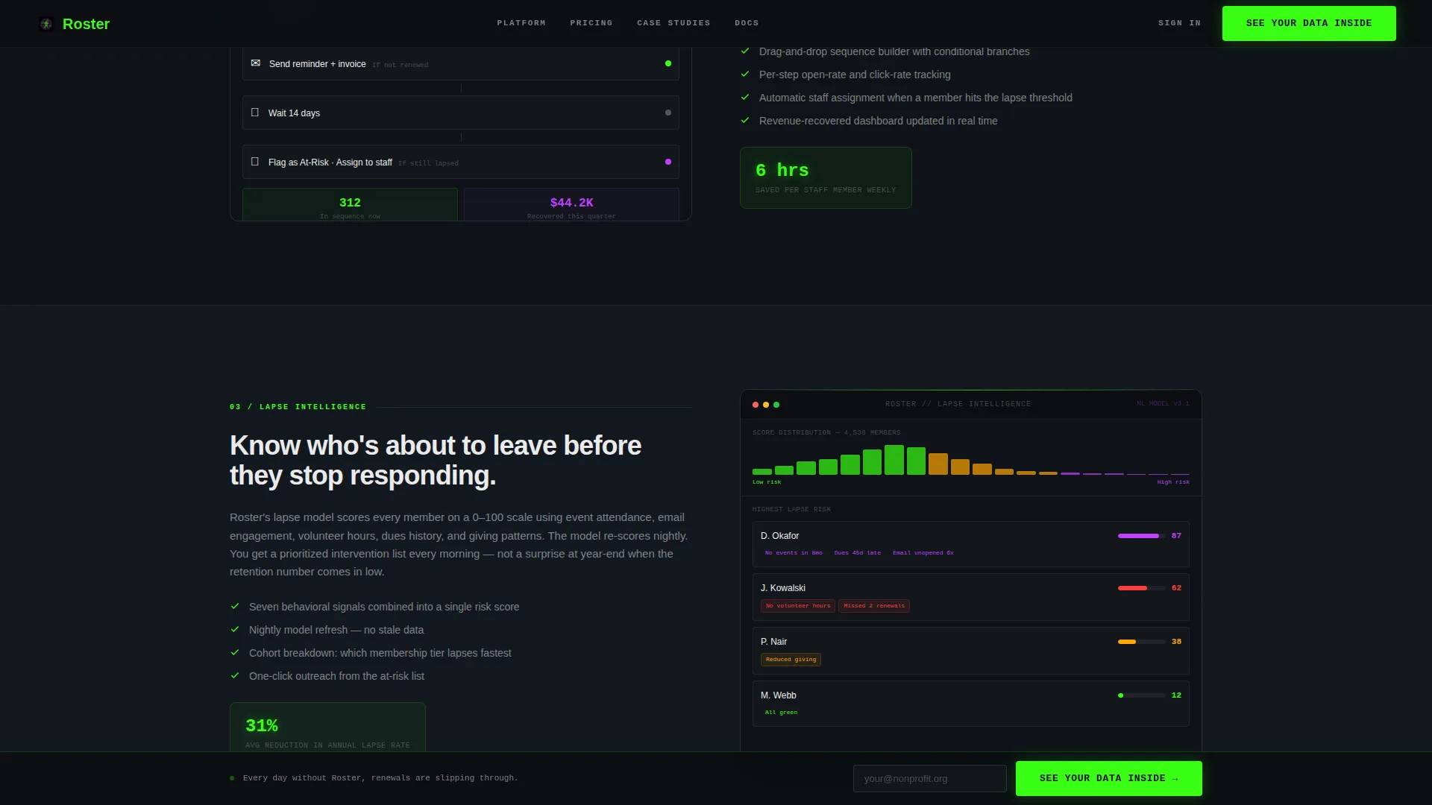Click the checkmark beside Revenue-recovered dashboard
The width and height of the screenshot is (1432, 805).
(745, 120)
